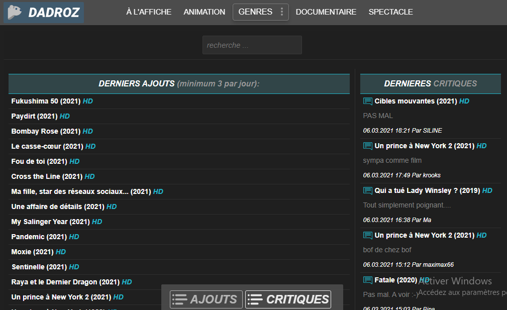
Task: Click '06.03.2021 16:38 Par Ma' line
Action: click(397, 220)
